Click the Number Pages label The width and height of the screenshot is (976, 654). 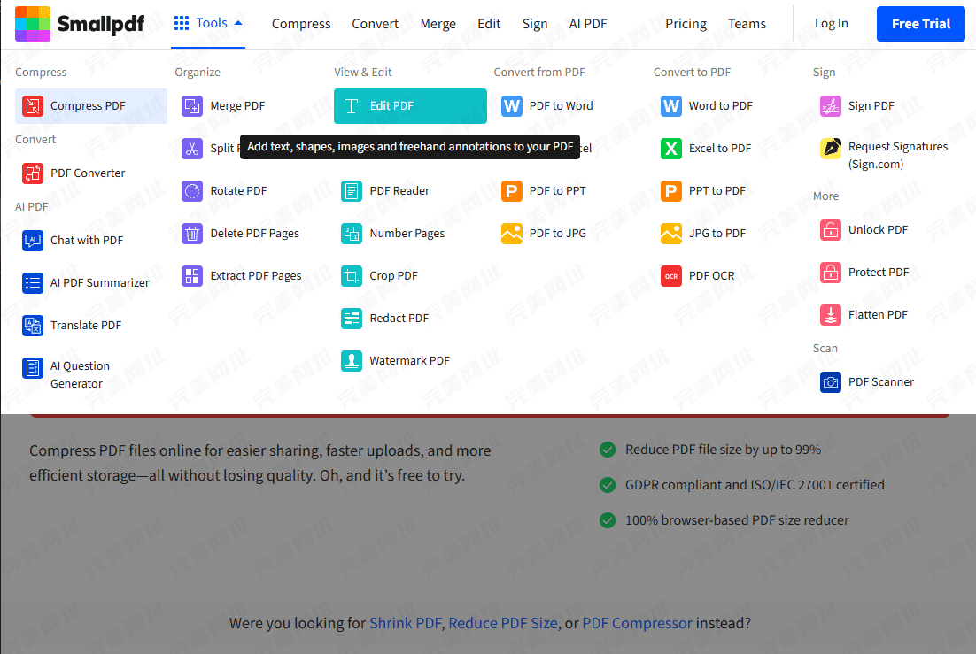pyautogui.click(x=407, y=234)
